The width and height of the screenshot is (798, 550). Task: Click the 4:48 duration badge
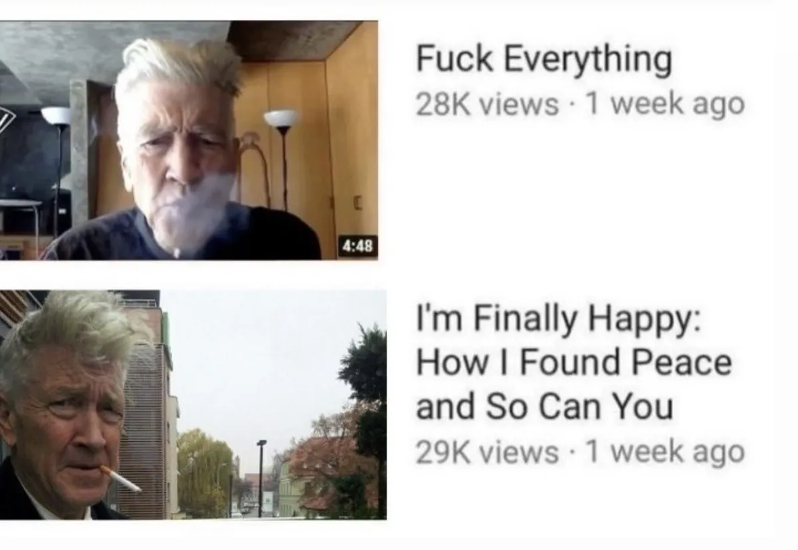pyautogui.click(x=358, y=247)
